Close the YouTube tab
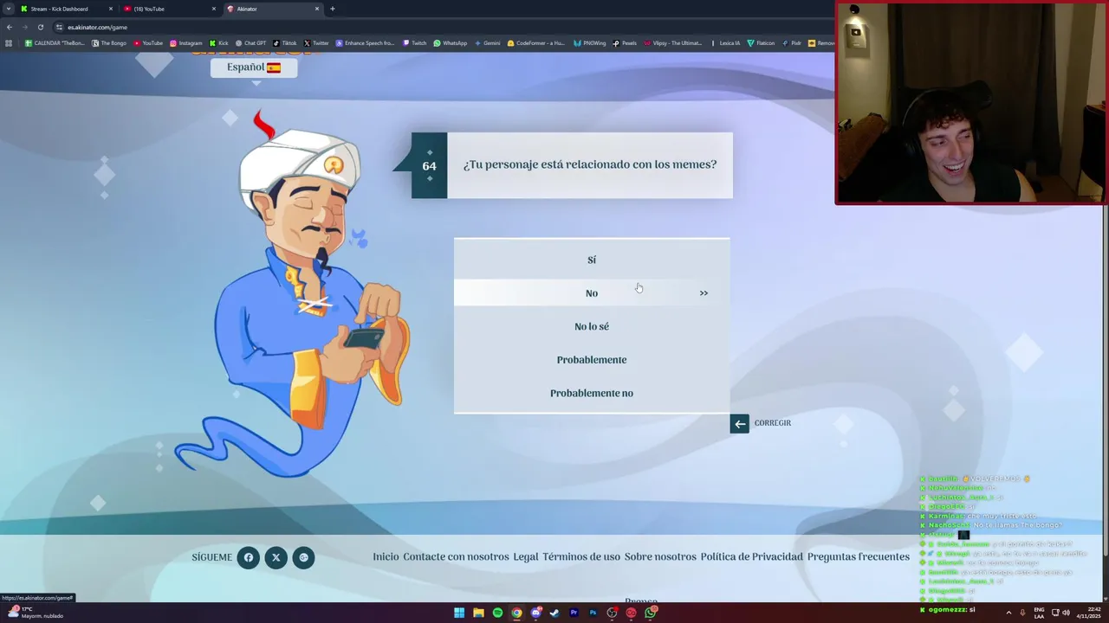Screen dimensions: 1109x623 click(214, 9)
